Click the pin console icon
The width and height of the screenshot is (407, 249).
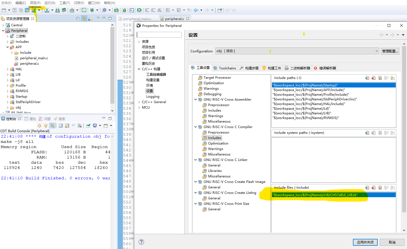tap(88, 126)
